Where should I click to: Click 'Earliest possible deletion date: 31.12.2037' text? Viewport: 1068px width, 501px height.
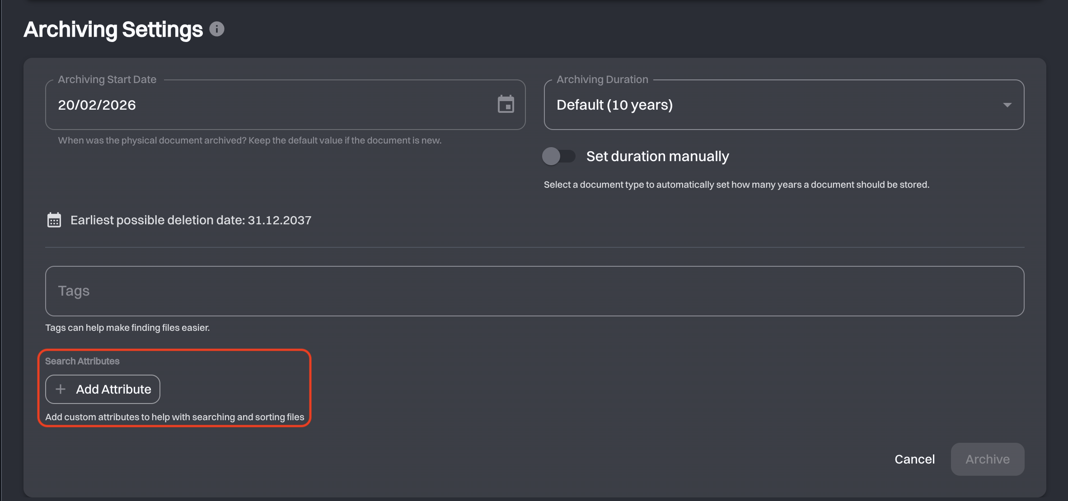pos(191,220)
